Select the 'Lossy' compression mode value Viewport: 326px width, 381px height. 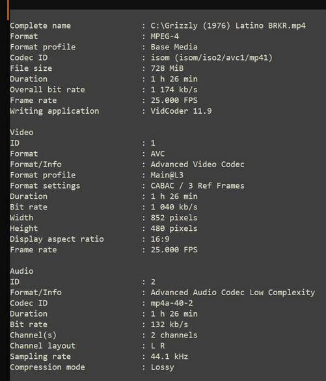coord(162,367)
